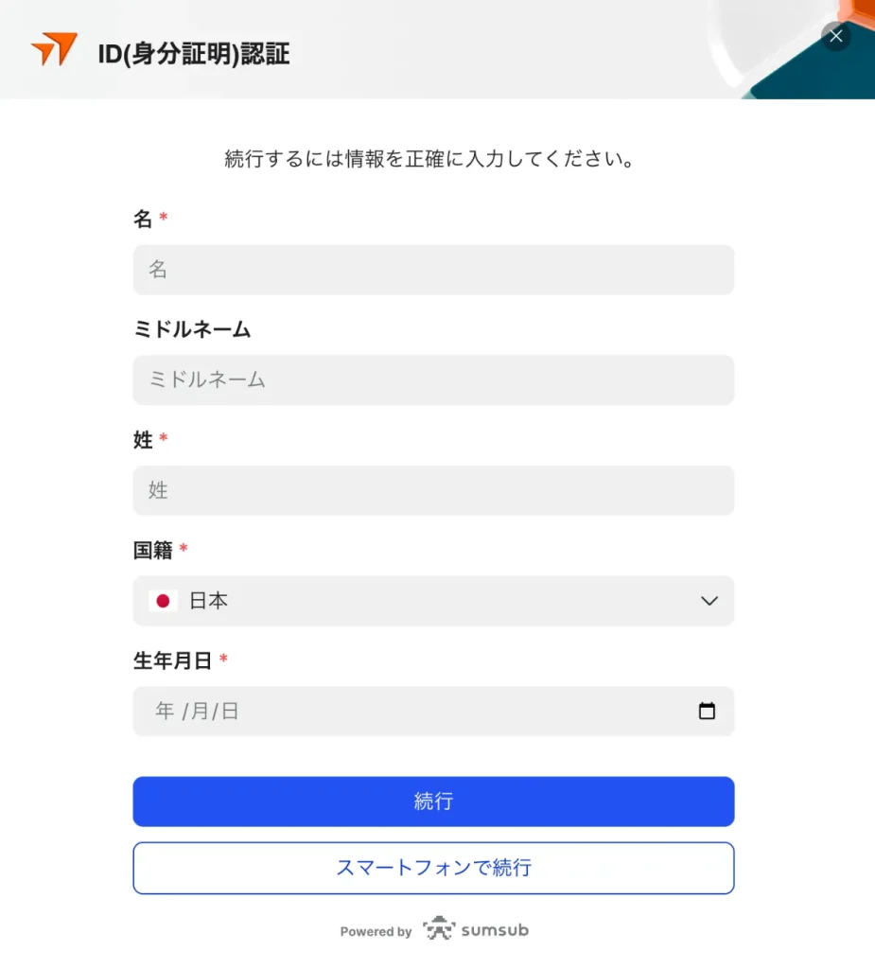Click the sumsub robot logo at the bottom
The height and width of the screenshot is (969, 875).
(441, 929)
